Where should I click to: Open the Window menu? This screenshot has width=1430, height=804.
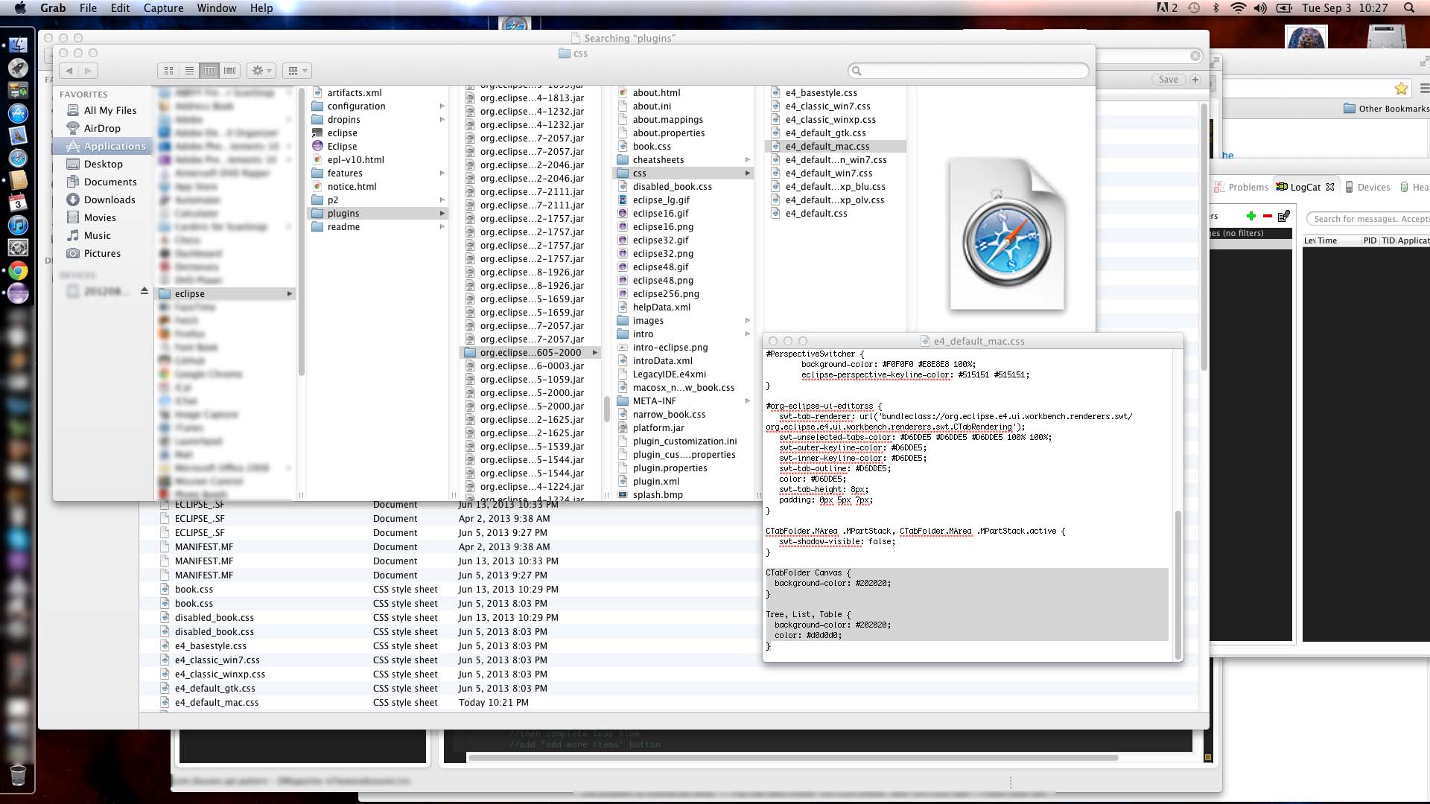pos(217,8)
